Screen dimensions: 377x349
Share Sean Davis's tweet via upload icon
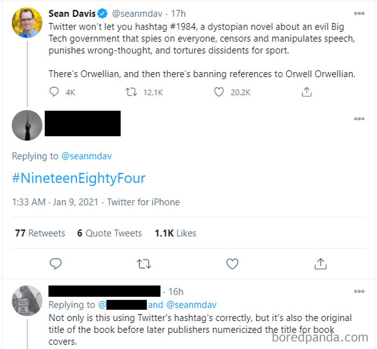coord(306,92)
